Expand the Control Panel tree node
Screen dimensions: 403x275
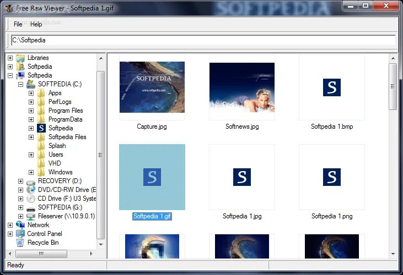(10, 234)
